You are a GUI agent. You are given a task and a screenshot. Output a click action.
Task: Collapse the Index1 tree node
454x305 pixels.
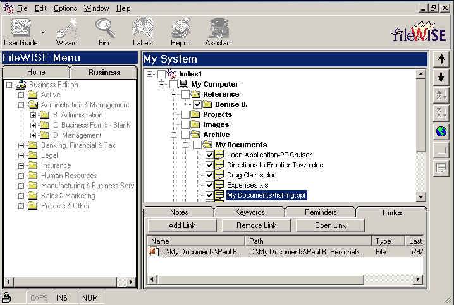149,74
